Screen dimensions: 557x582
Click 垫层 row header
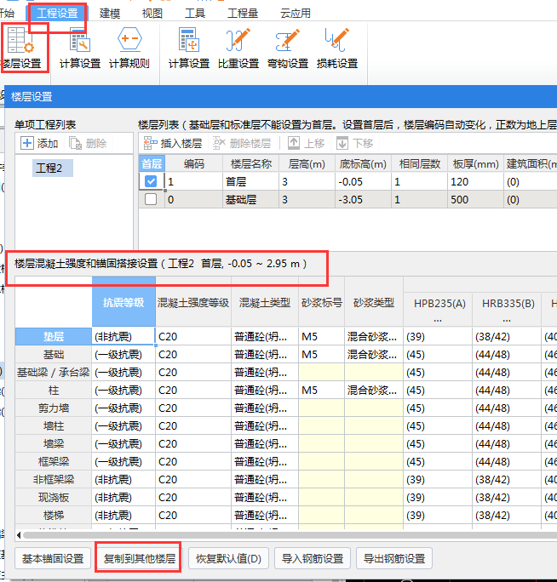point(54,336)
